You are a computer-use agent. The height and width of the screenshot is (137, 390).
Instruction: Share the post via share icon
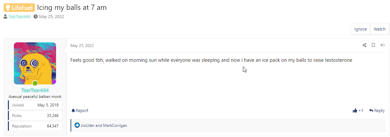click(x=364, y=45)
